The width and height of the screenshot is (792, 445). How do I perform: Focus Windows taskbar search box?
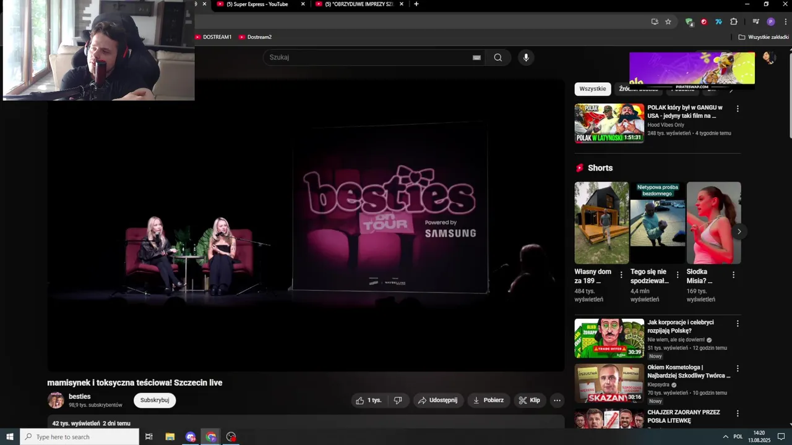80,437
